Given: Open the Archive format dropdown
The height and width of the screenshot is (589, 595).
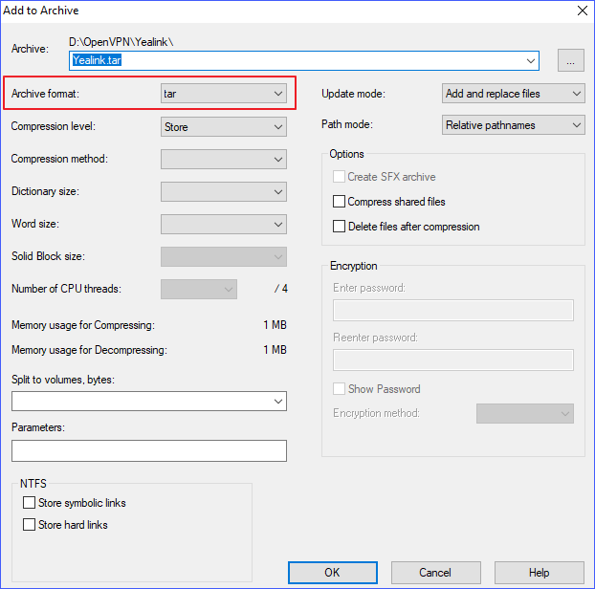Looking at the screenshot, I should coord(224,94).
